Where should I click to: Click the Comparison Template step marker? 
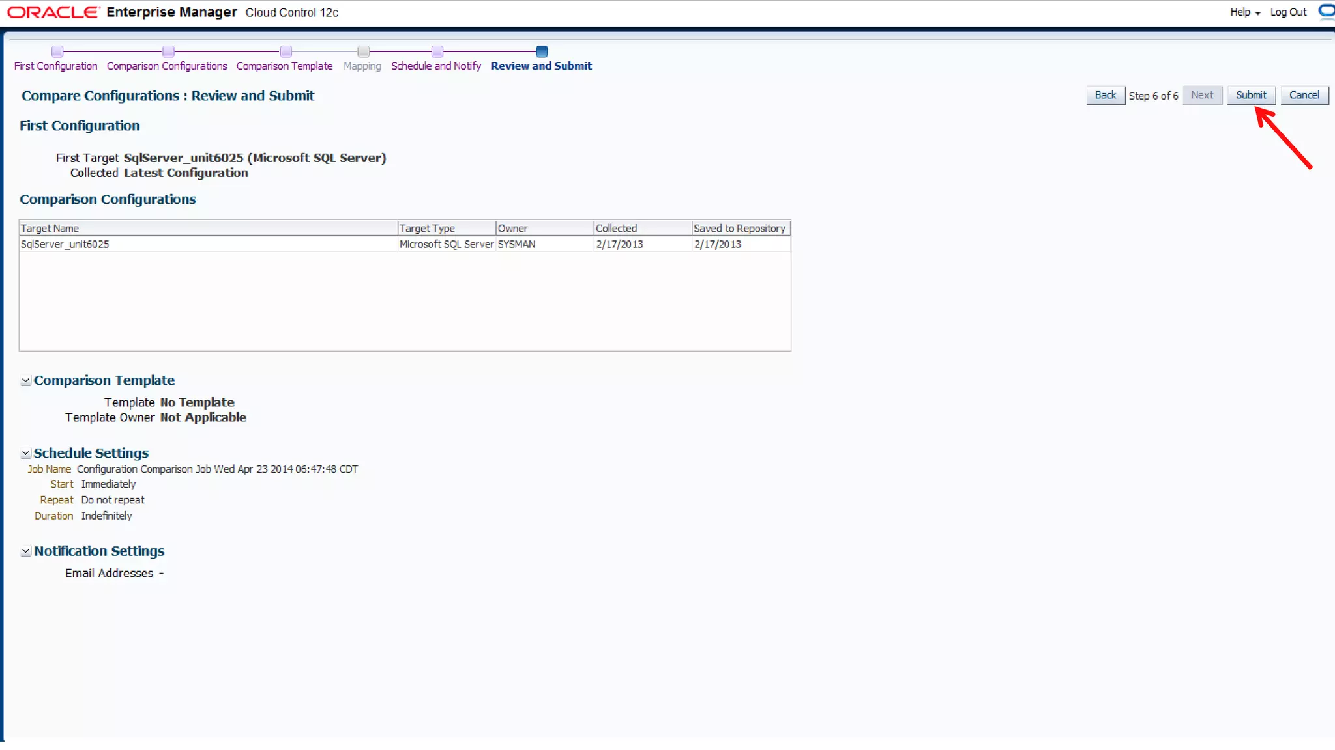[x=286, y=51]
